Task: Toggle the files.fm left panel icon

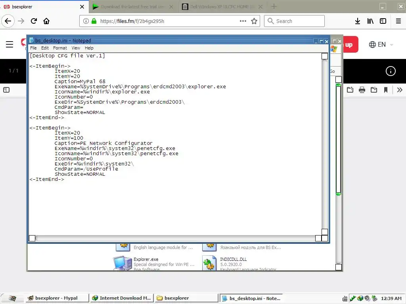Action: click(6, 90)
